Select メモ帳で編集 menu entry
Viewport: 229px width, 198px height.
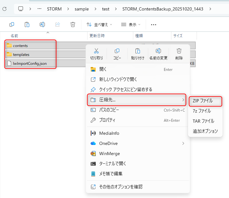point(138,174)
